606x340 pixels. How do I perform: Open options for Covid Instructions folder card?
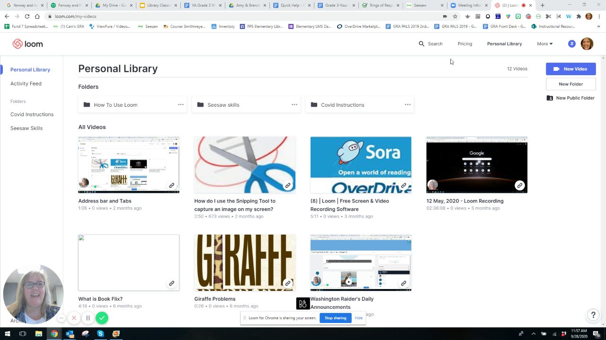[x=408, y=104]
